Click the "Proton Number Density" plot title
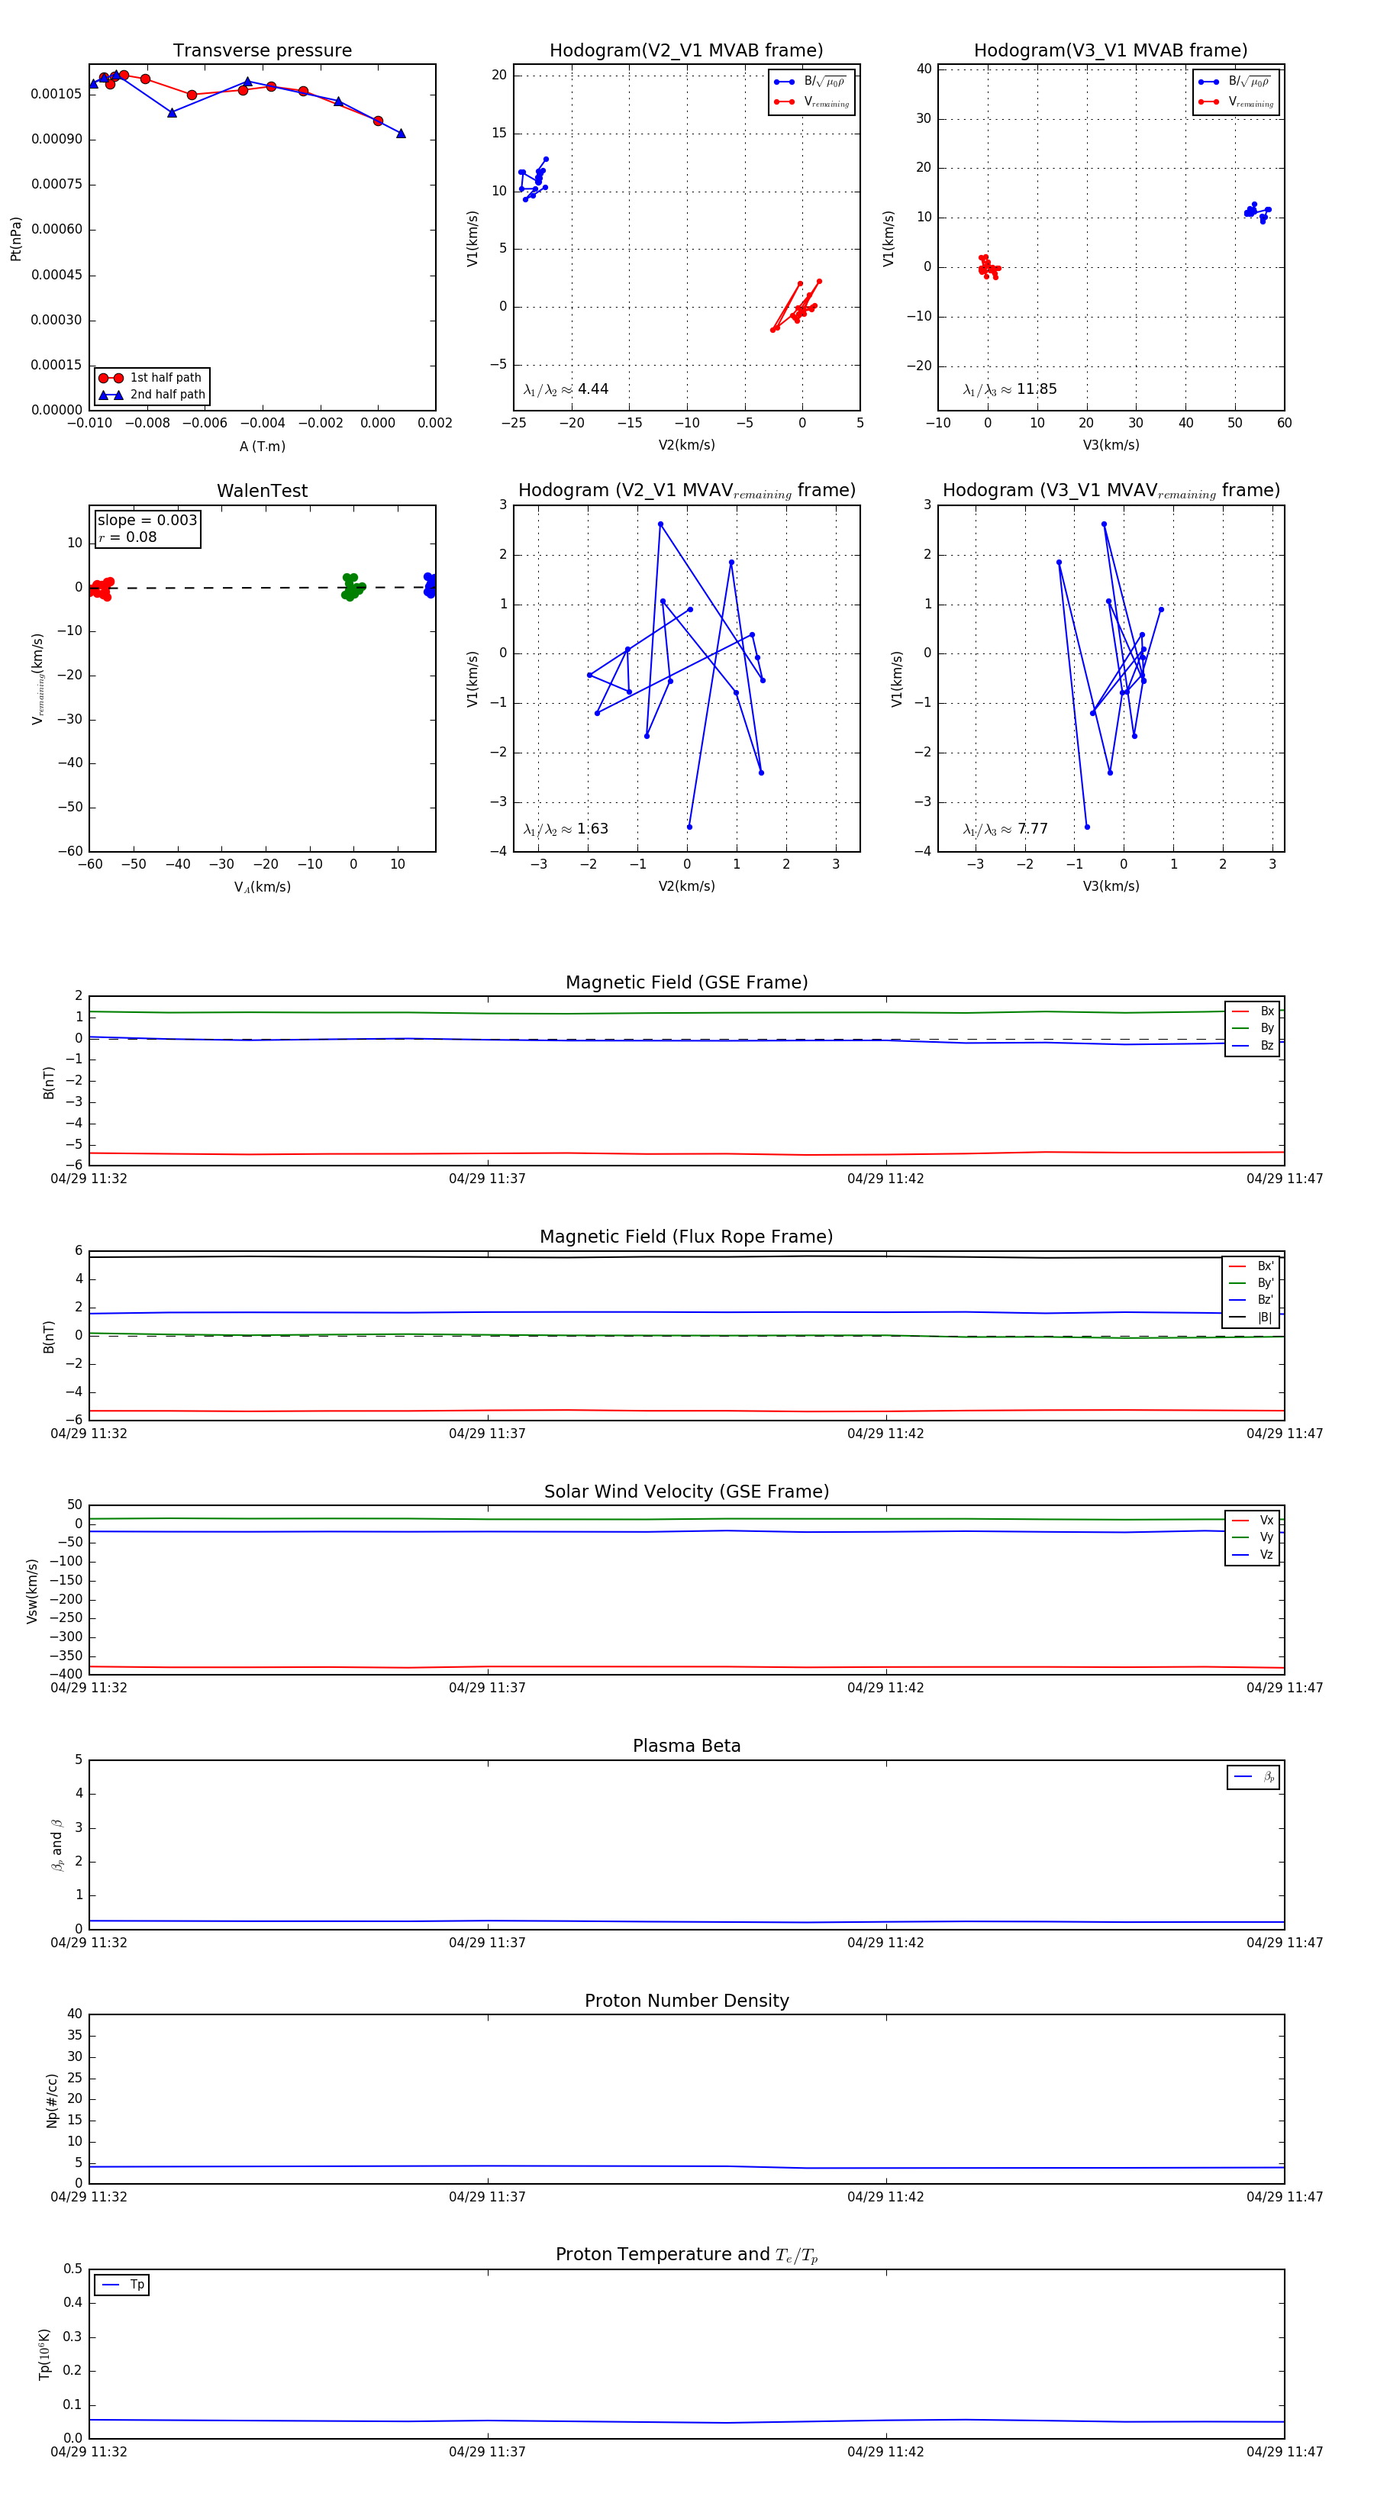The image size is (1374, 2519). pyautogui.click(x=686, y=2001)
